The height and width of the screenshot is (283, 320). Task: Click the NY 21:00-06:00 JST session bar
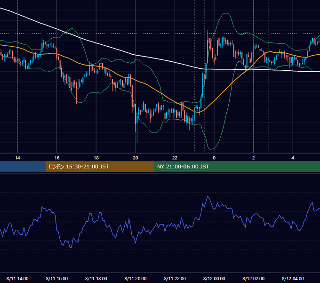click(237, 166)
